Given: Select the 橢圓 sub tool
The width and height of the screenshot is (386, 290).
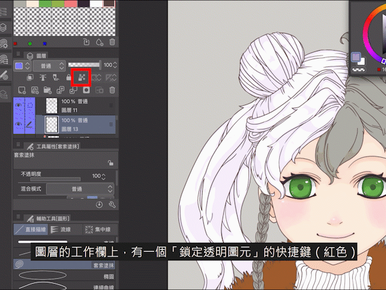Looking at the screenshot, I should (x=65, y=276).
